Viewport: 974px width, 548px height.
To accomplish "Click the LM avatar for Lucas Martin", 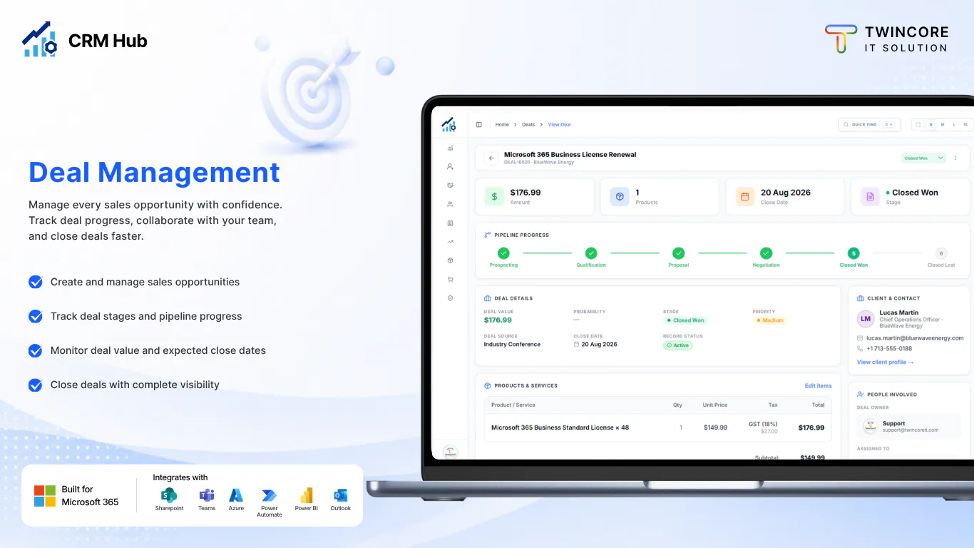I will [x=866, y=319].
